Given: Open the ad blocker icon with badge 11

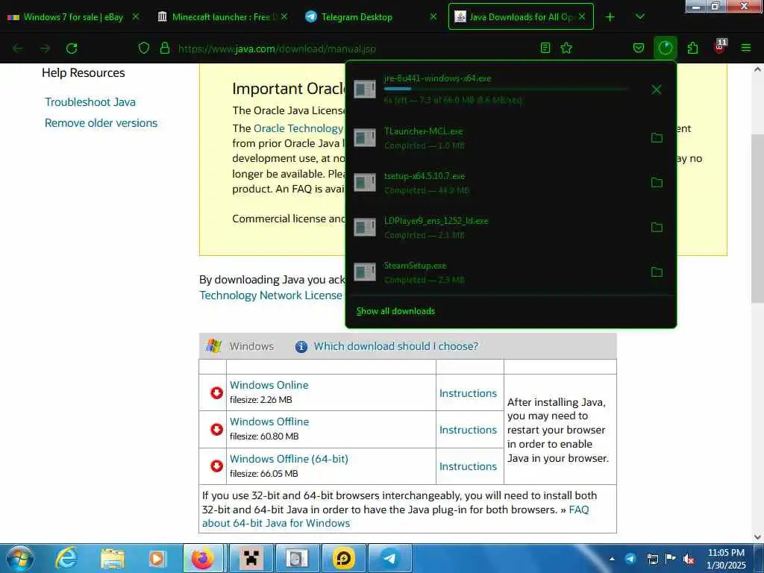Looking at the screenshot, I should (x=720, y=46).
